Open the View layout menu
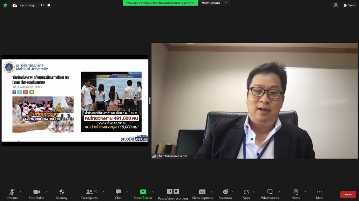 349,5
